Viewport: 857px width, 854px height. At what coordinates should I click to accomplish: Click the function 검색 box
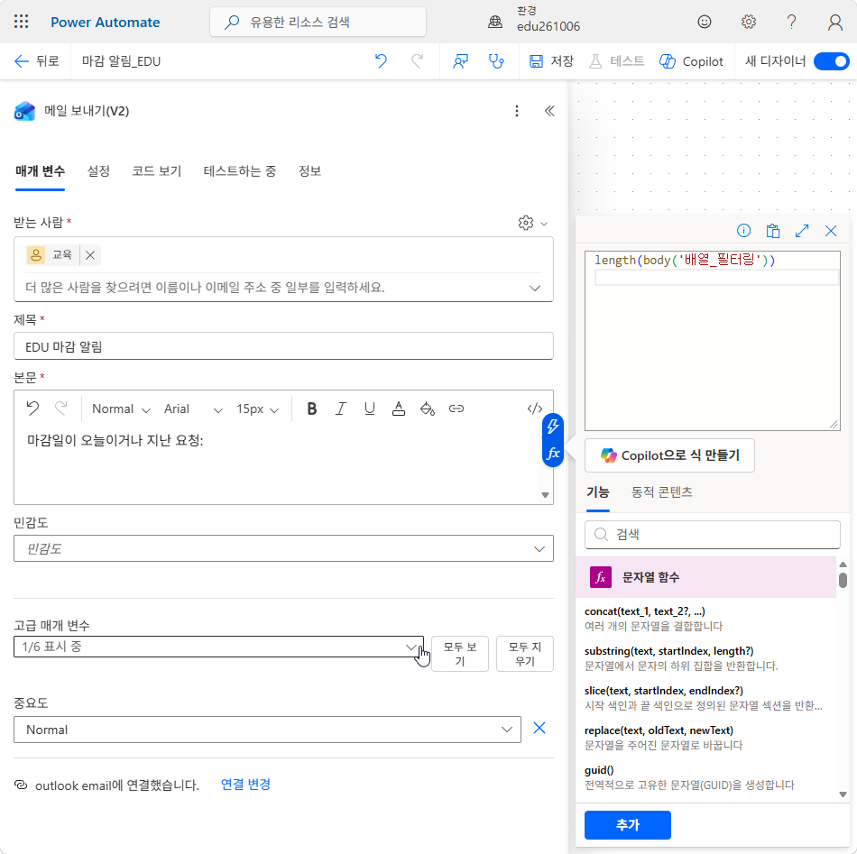[712, 535]
